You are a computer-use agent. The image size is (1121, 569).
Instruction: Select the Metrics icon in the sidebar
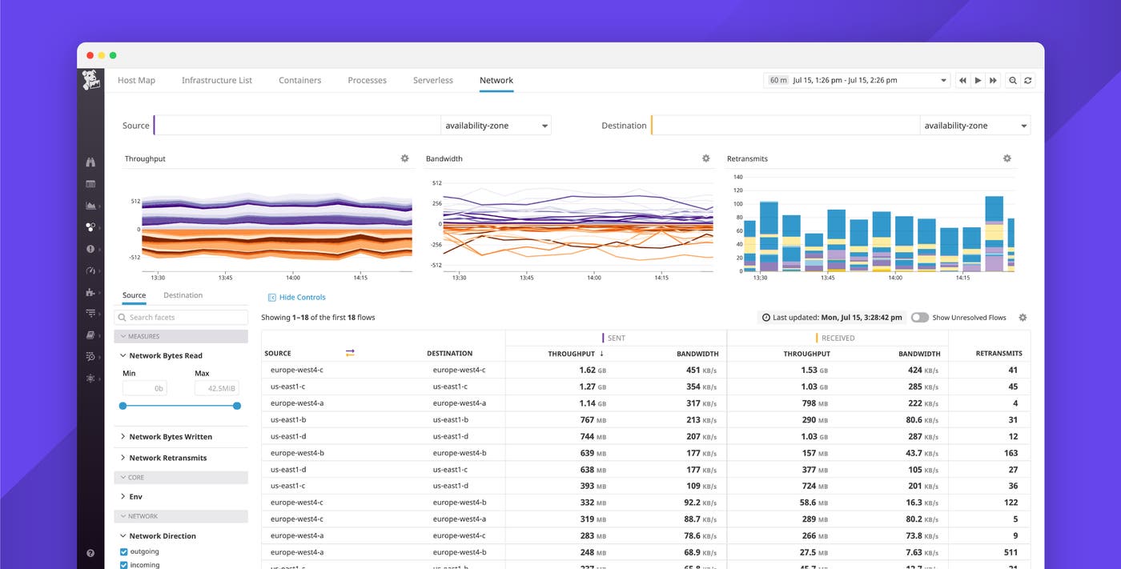[90, 206]
